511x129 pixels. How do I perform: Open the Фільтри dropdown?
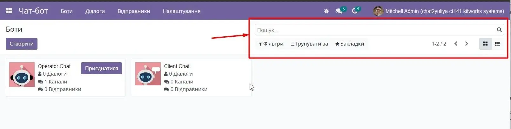pyautogui.click(x=271, y=44)
